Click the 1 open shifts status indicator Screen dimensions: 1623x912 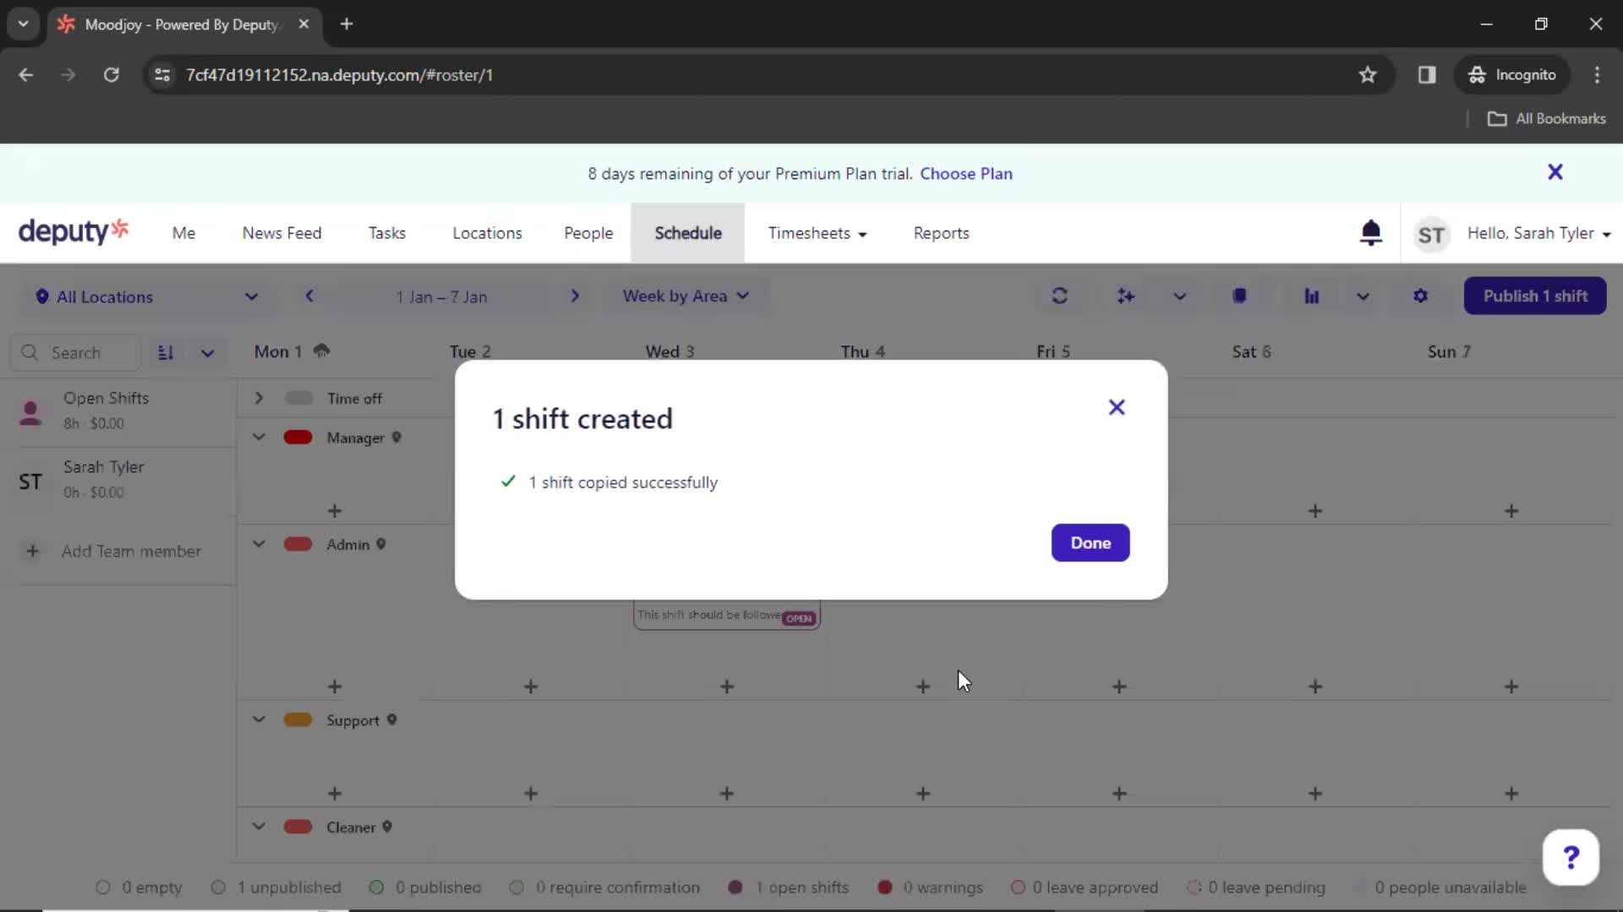click(790, 887)
